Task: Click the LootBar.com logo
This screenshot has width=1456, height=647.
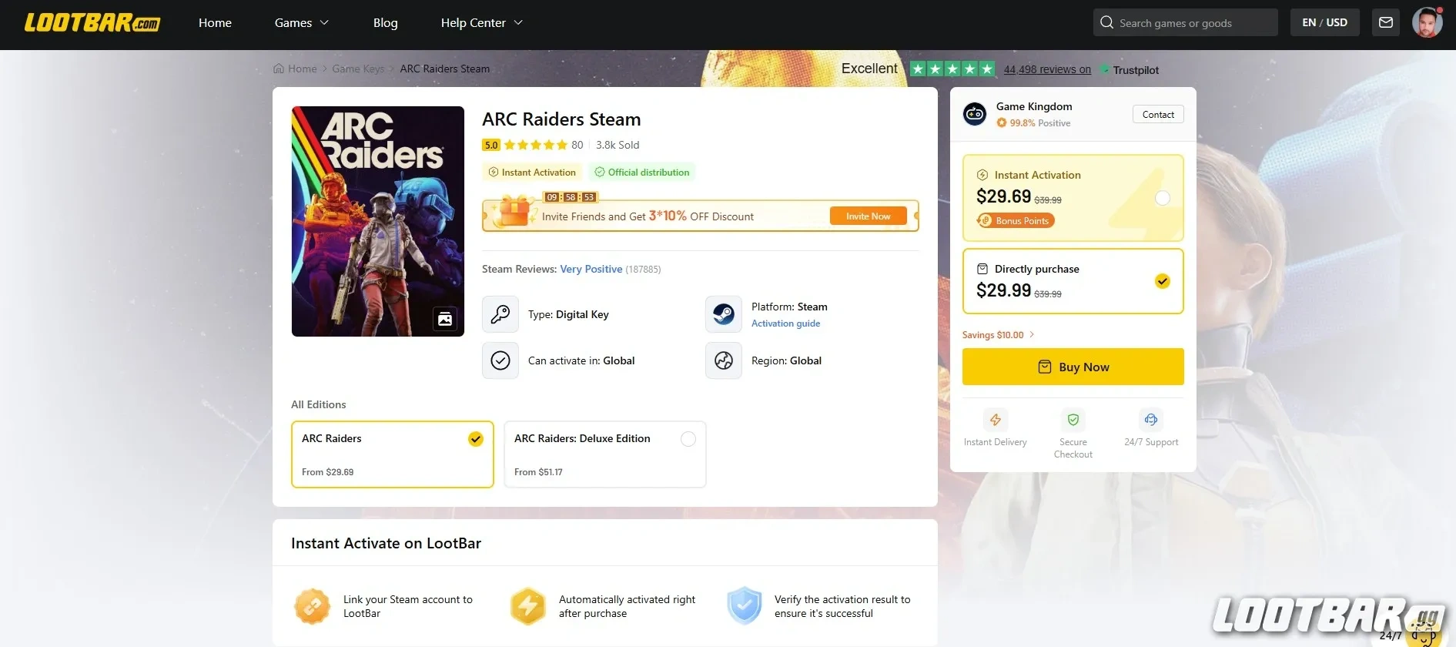Action: tap(92, 22)
